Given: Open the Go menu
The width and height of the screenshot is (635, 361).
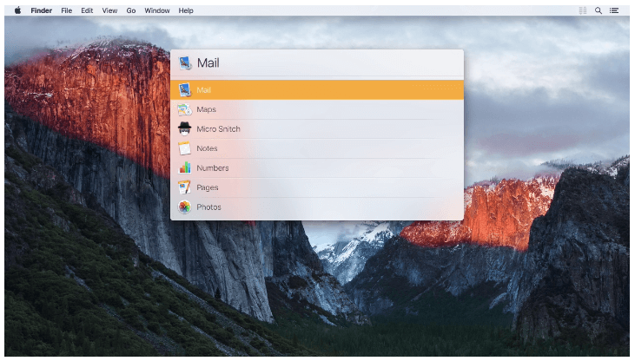Looking at the screenshot, I should point(131,10).
